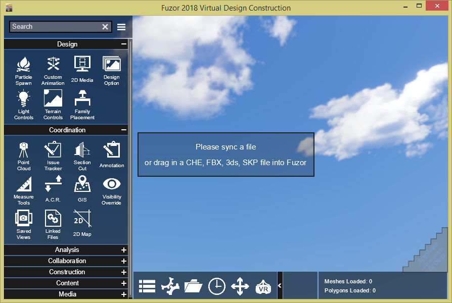
Task: Click the VR headset icon
Action: click(x=263, y=287)
